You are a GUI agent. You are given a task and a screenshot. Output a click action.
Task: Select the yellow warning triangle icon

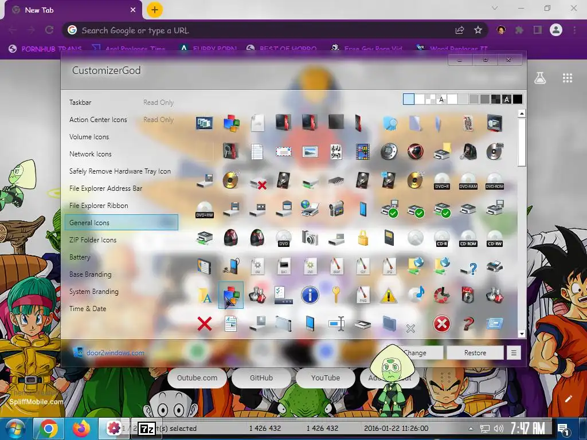(389, 295)
